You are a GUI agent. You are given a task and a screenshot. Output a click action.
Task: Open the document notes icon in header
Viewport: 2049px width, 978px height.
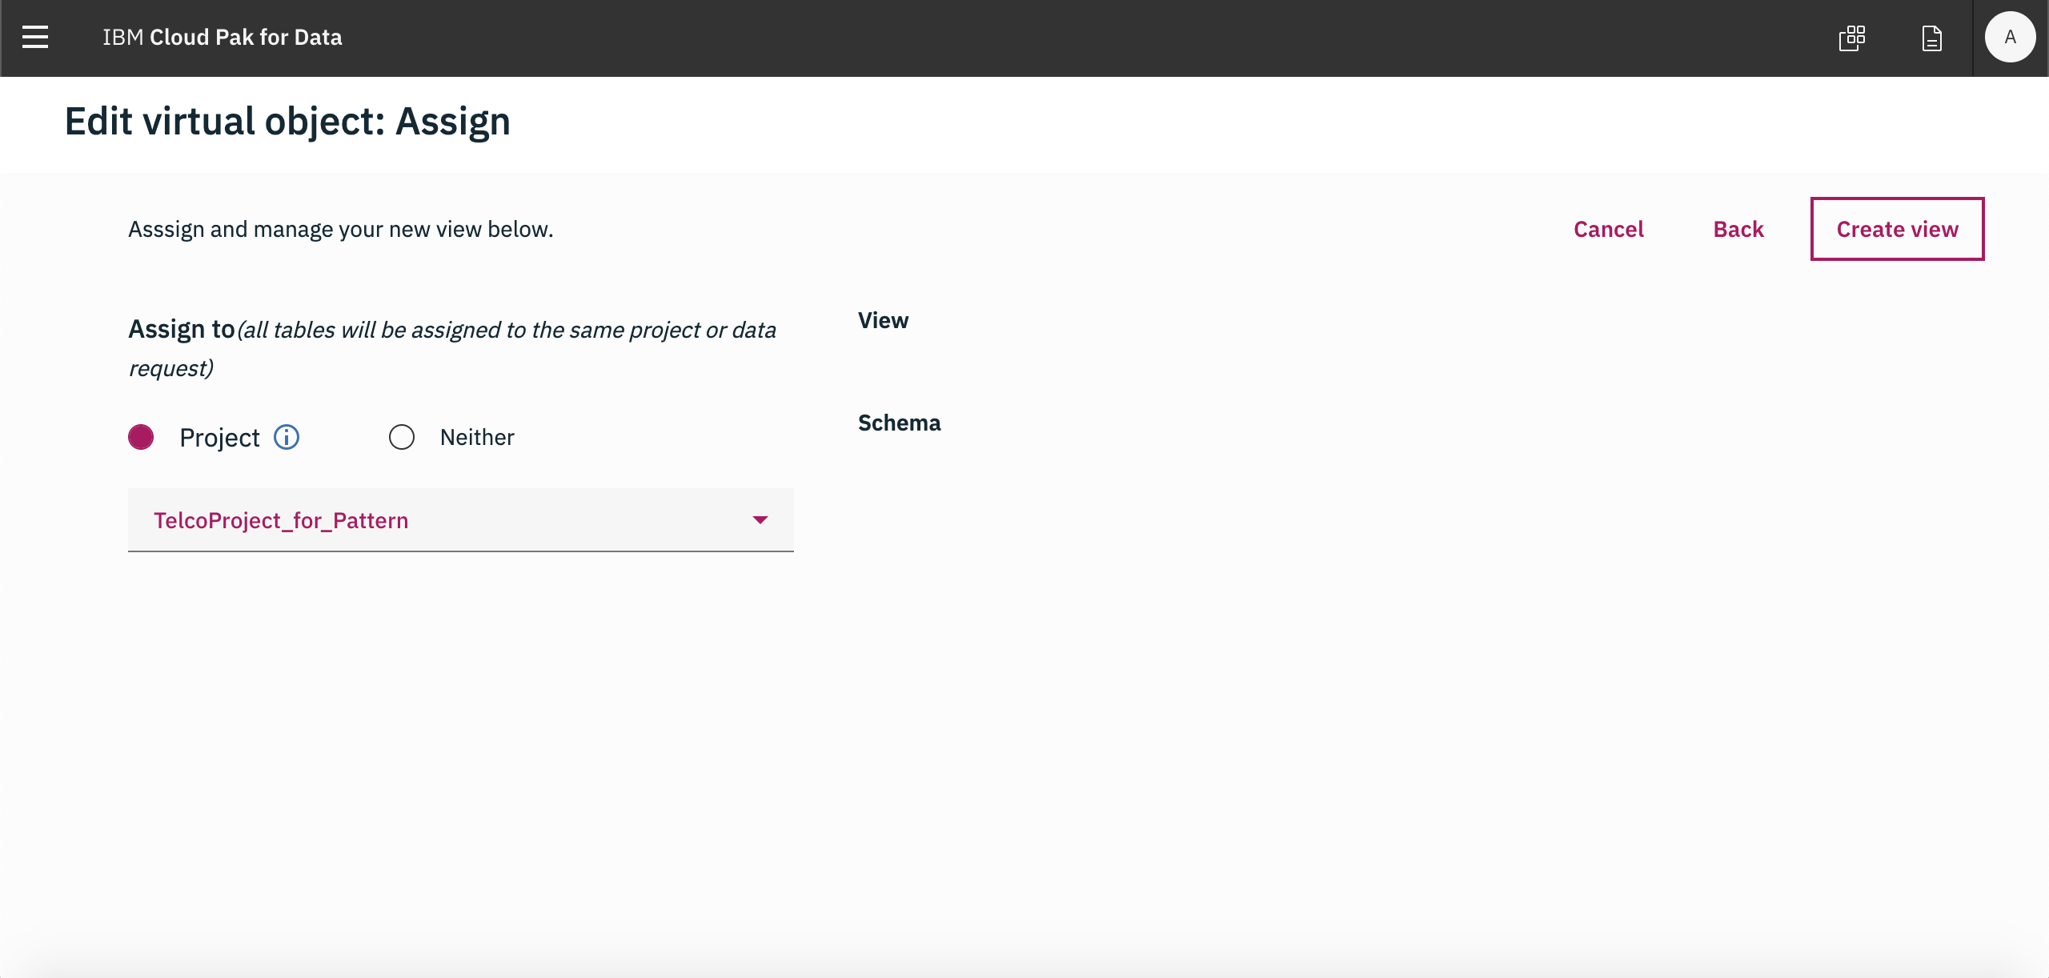(x=1932, y=38)
